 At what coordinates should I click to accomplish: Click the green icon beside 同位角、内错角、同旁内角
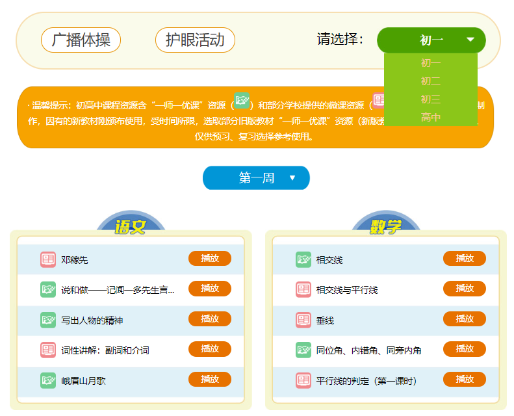click(303, 350)
